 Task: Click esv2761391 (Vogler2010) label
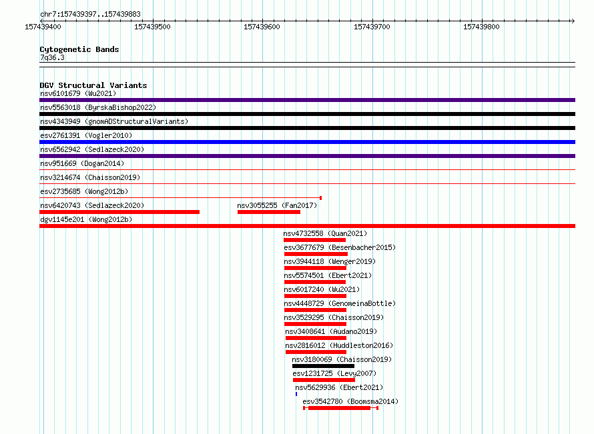86,135
